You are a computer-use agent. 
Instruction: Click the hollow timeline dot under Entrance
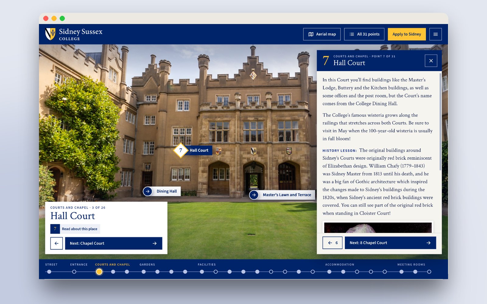(74, 272)
